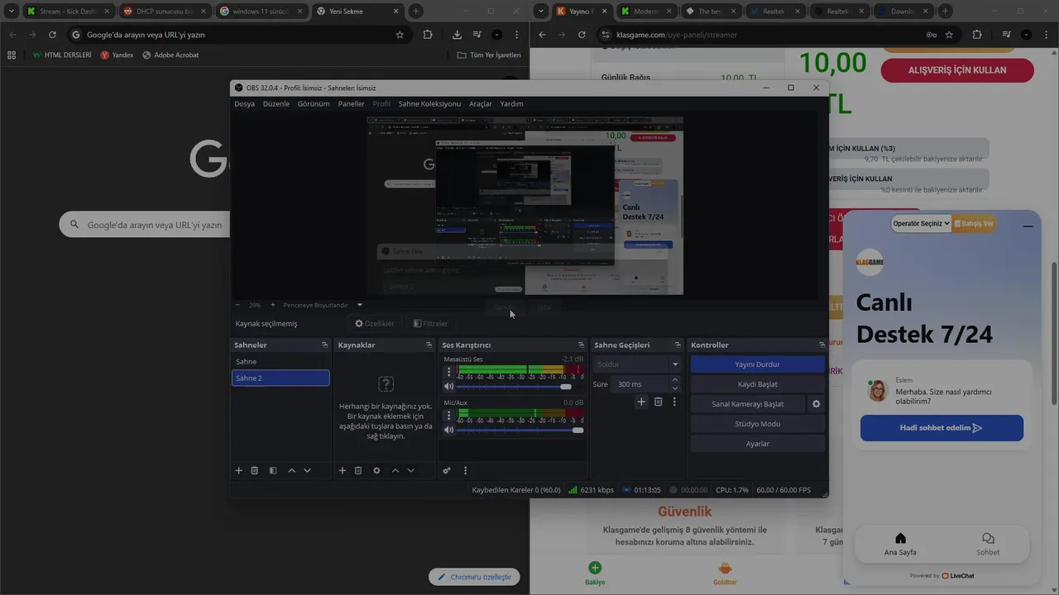Open OBS Dosya menu
Image resolution: width=1059 pixels, height=595 pixels.
[244, 104]
